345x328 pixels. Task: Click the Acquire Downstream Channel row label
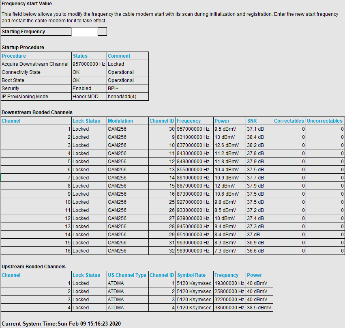pyautogui.click(x=35, y=64)
